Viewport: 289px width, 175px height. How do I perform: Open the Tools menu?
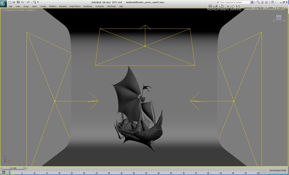pos(18,6)
